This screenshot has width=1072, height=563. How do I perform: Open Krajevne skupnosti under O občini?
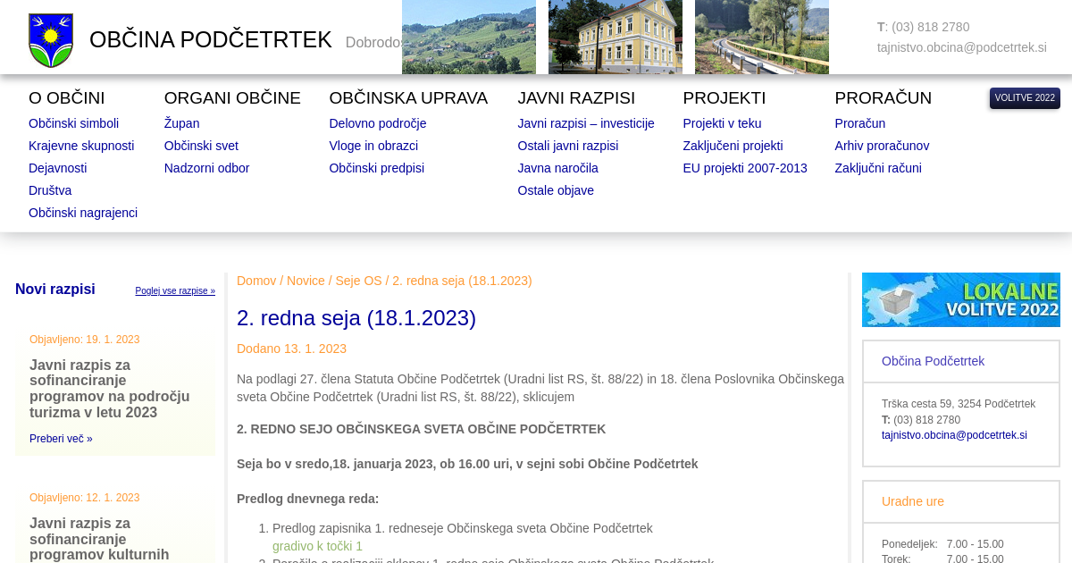tap(81, 146)
